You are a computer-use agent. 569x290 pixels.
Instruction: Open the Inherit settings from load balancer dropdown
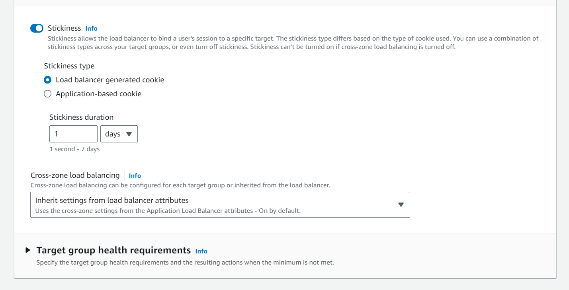coord(220,205)
